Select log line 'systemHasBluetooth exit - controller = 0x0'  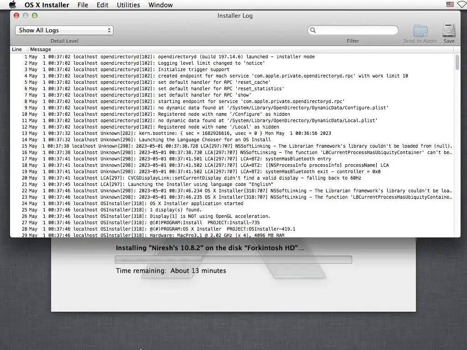point(232,171)
